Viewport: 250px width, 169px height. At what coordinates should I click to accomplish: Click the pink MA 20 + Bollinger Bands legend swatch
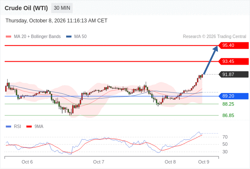(x=8, y=37)
